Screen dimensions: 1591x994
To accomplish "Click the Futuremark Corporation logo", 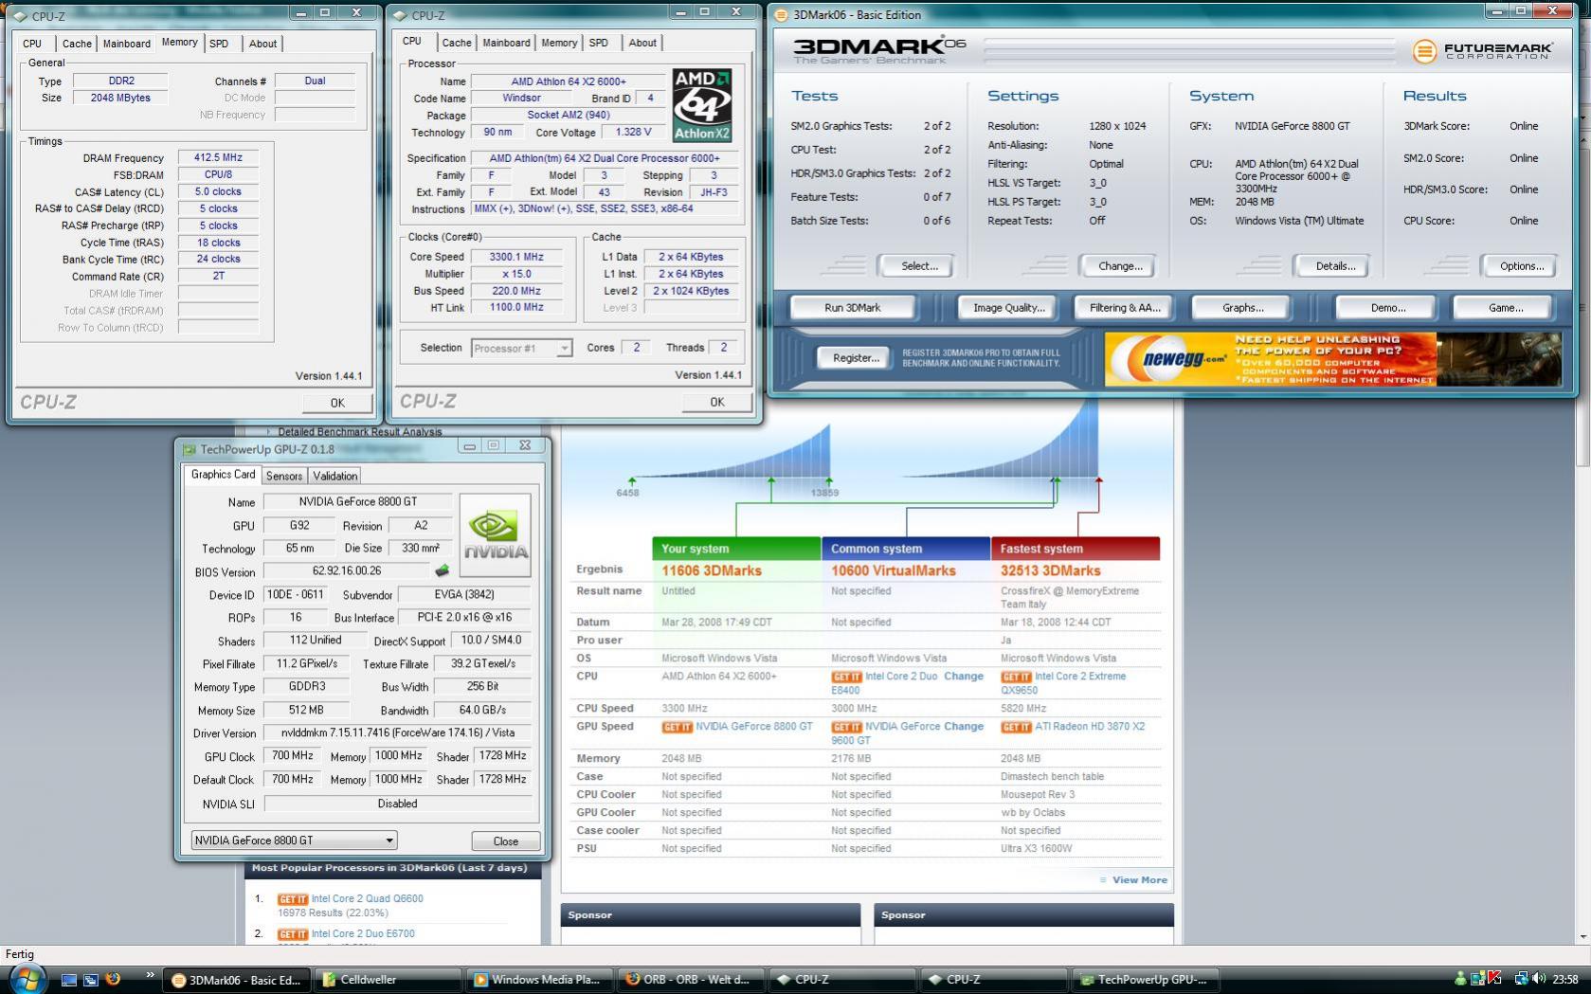I will click(x=1481, y=50).
